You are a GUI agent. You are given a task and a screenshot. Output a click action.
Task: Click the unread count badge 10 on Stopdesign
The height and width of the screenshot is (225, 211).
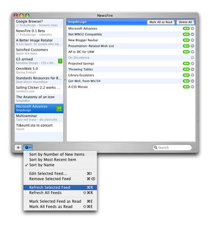click(59, 108)
